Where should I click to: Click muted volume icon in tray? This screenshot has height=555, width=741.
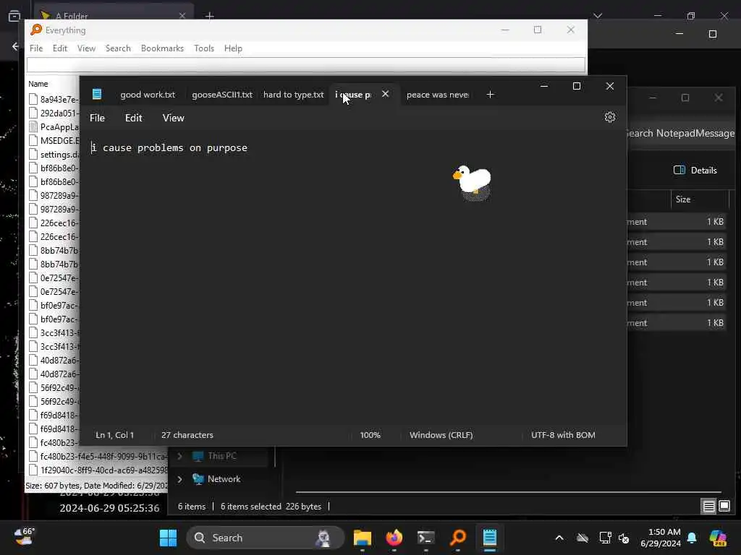point(624,538)
